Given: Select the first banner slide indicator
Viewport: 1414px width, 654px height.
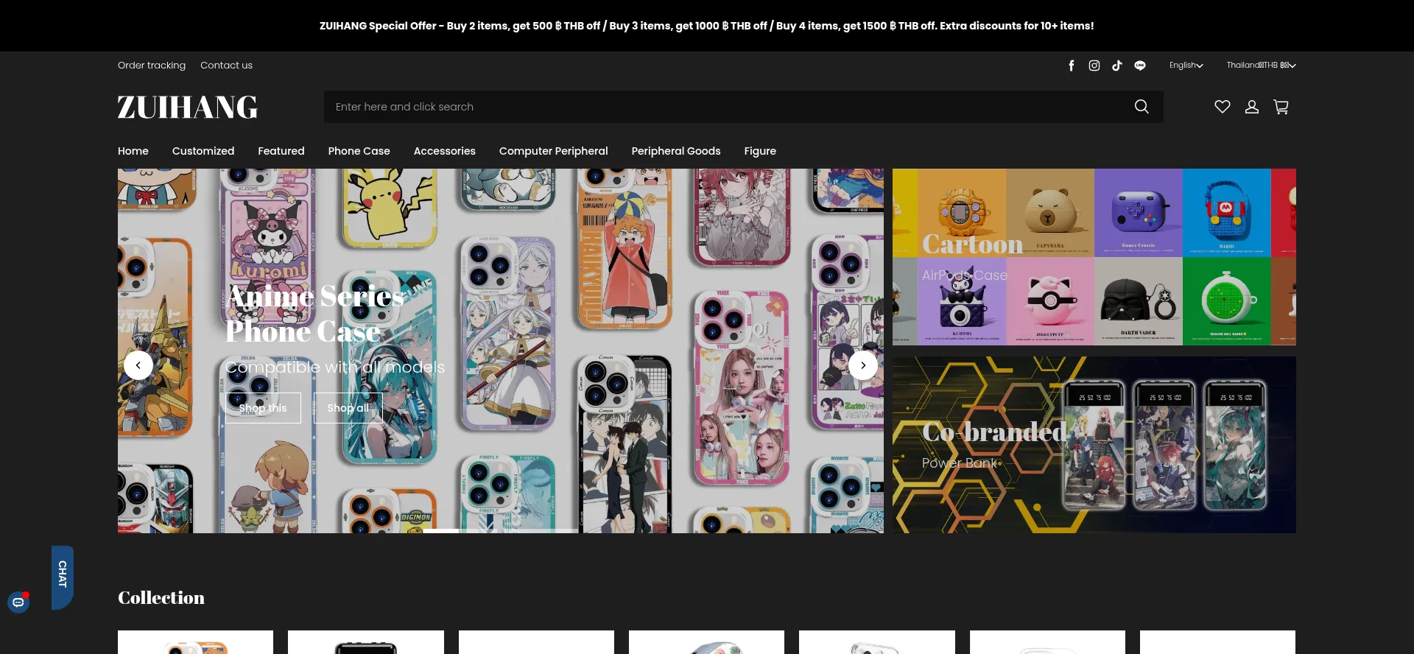Looking at the screenshot, I should [x=441, y=530].
